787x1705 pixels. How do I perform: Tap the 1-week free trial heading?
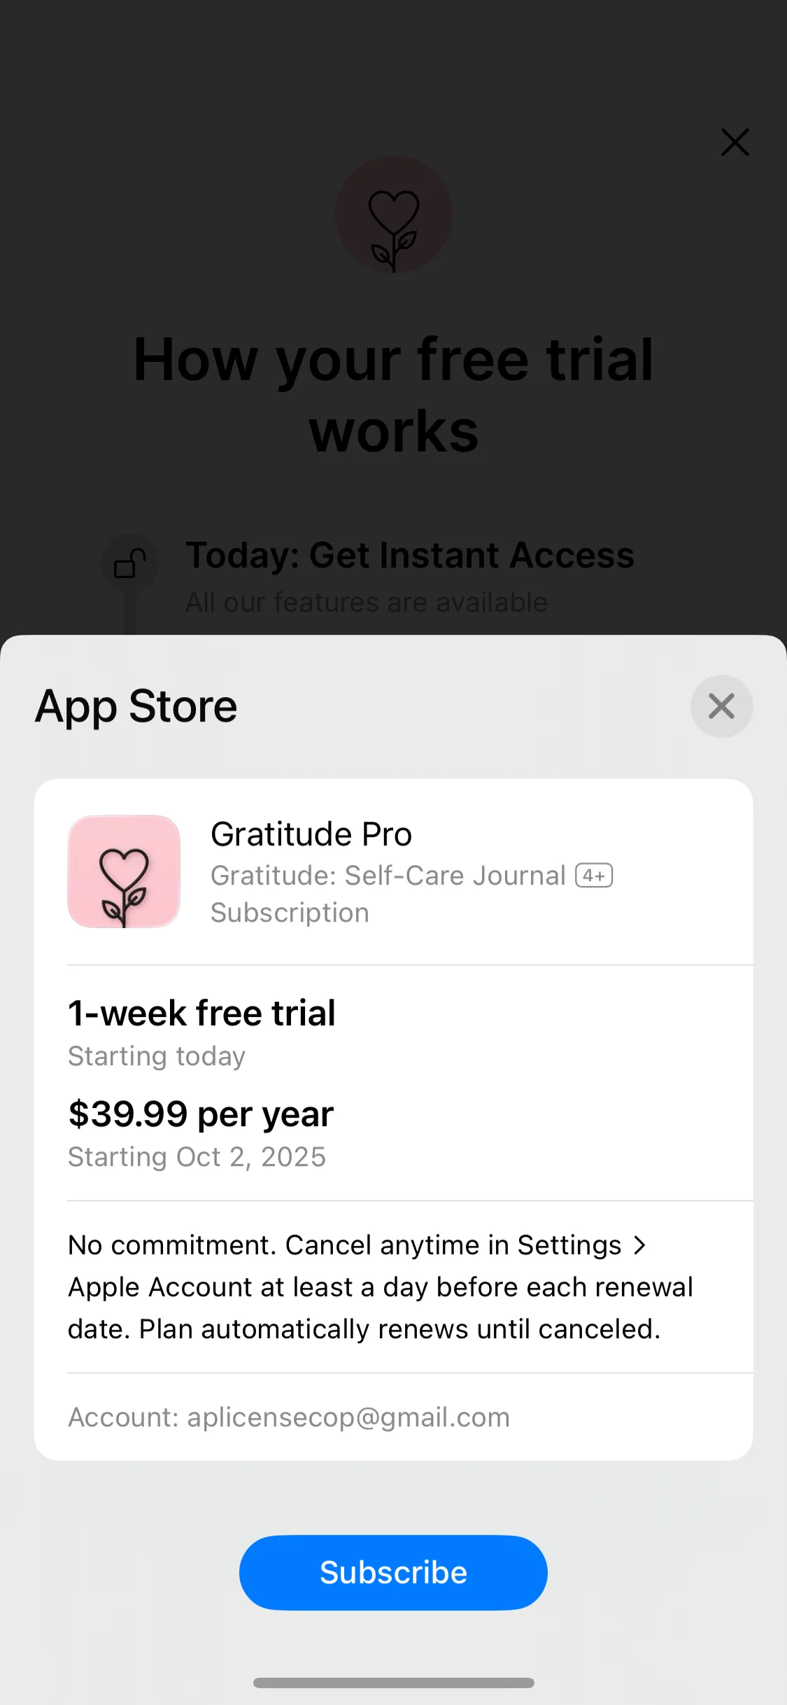tap(201, 1013)
